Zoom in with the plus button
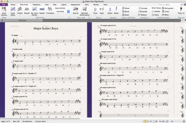Image resolution: width=186 pixels, height=123 pixels. (184, 121)
